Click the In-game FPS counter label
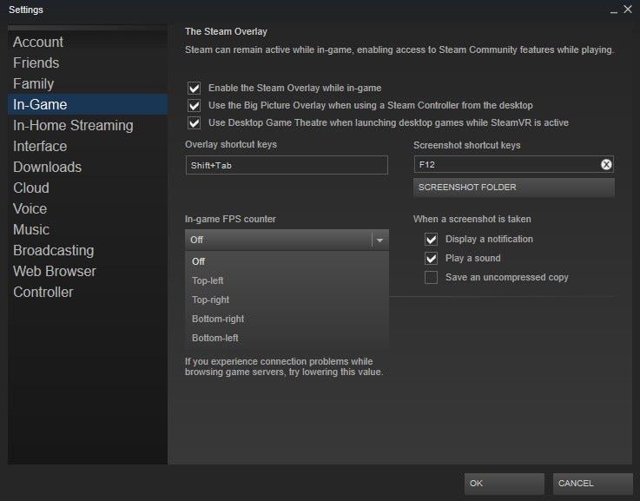The height and width of the screenshot is (501, 640). 230,219
